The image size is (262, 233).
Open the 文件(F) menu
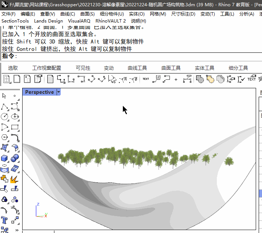(x=9, y=14)
